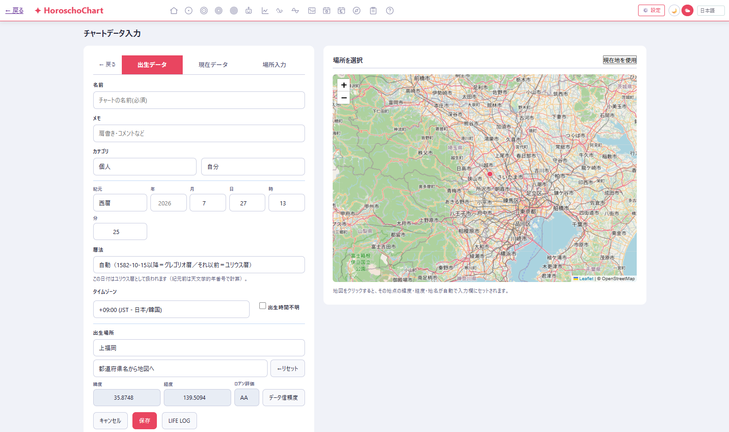This screenshot has height=432, width=729.
Task: Click the 出生場所 field containing 上福岡
Action: (x=199, y=348)
